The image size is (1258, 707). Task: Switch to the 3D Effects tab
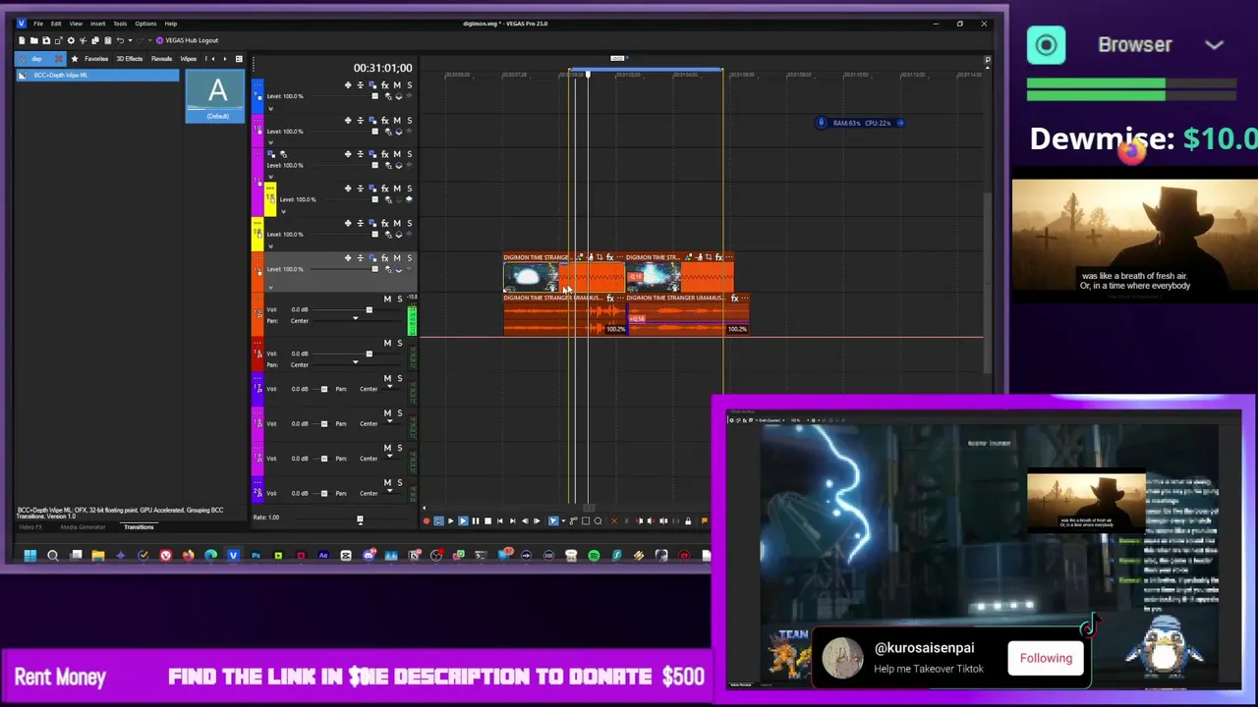130,59
